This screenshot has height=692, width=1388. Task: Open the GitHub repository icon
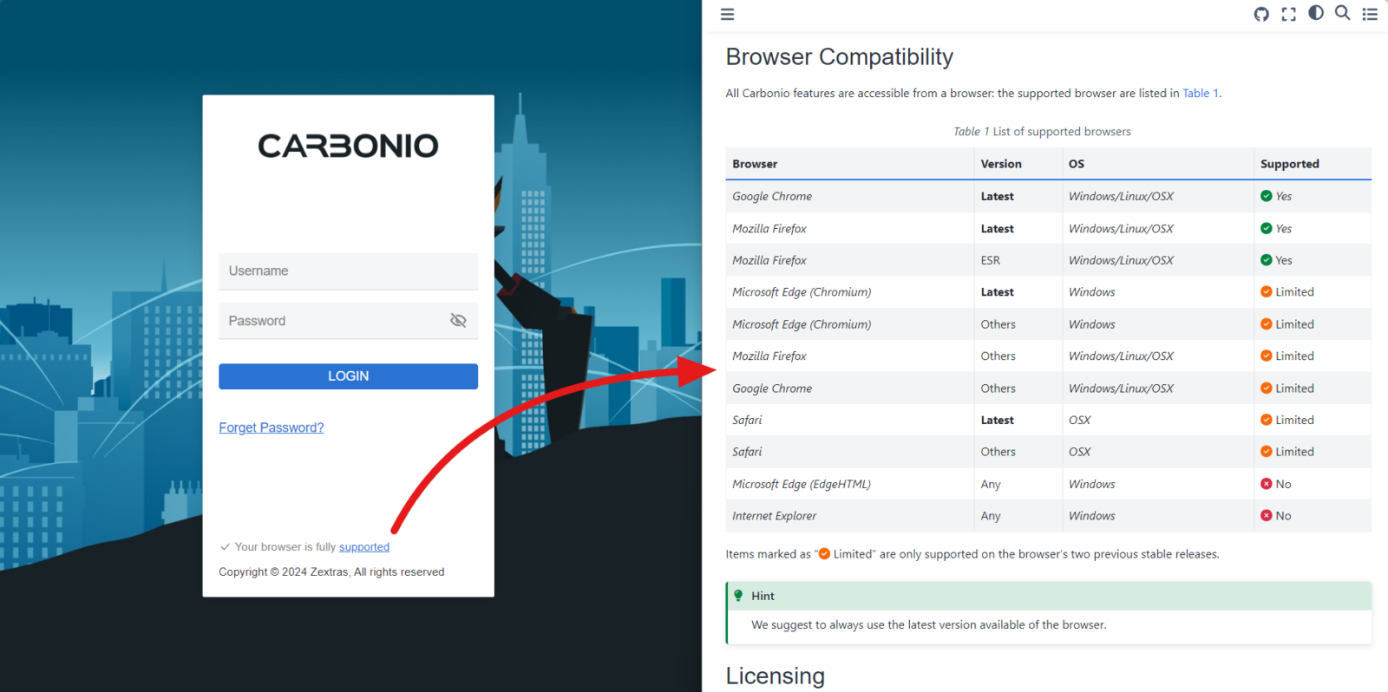point(1261,14)
